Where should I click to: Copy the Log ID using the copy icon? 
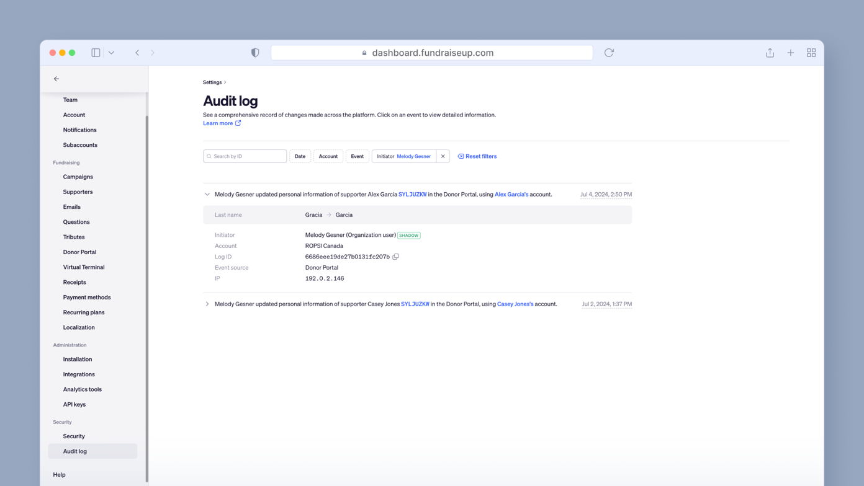(x=395, y=256)
